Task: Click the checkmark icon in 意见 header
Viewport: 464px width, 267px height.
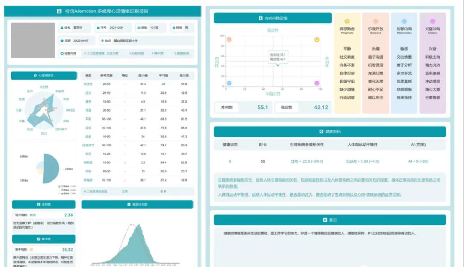Action: click(x=324, y=219)
